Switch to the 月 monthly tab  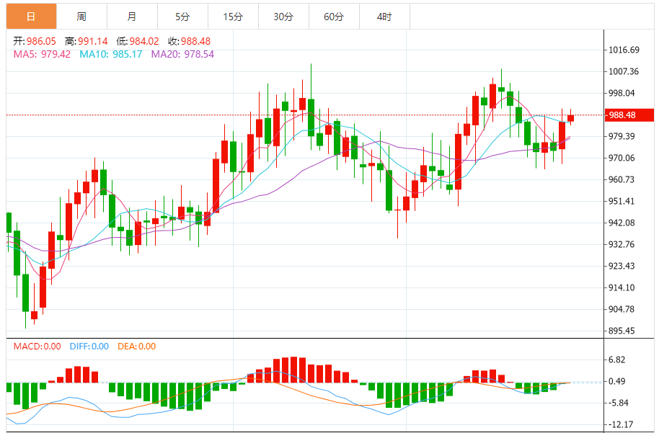pyautogui.click(x=132, y=17)
